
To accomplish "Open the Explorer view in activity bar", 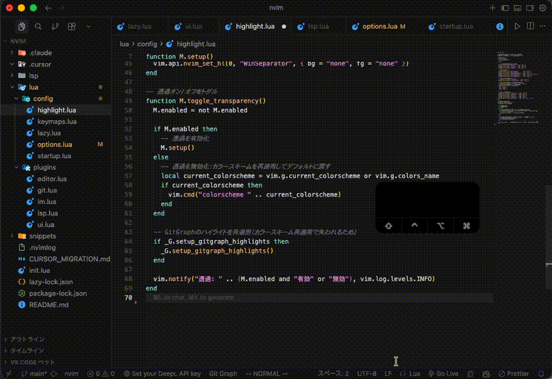I will 22,27.
